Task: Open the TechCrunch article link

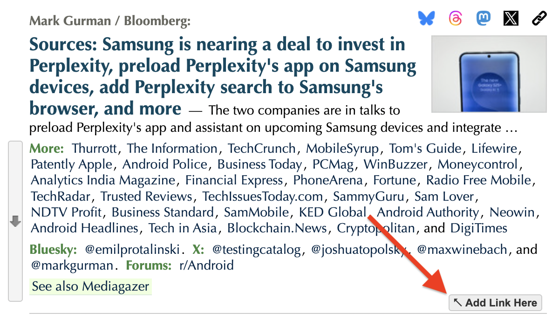Action: click(x=261, y=149)
